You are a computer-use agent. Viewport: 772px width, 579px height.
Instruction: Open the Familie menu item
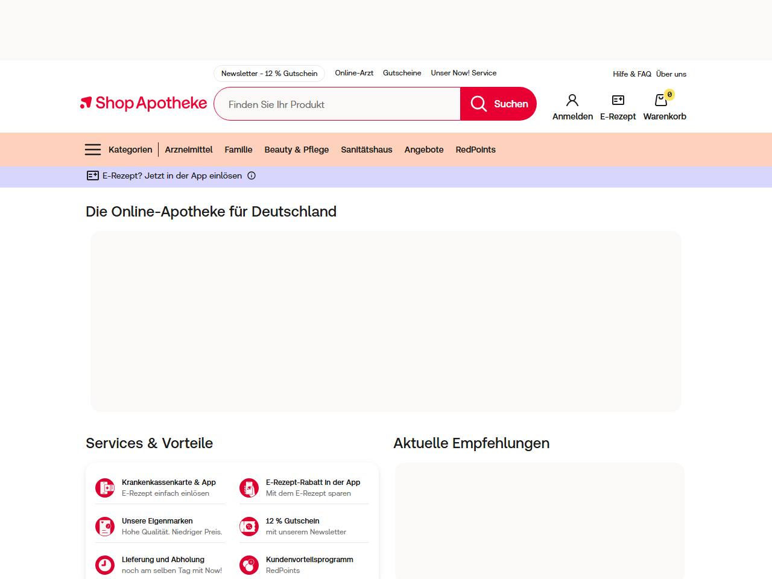click(239, 150)
